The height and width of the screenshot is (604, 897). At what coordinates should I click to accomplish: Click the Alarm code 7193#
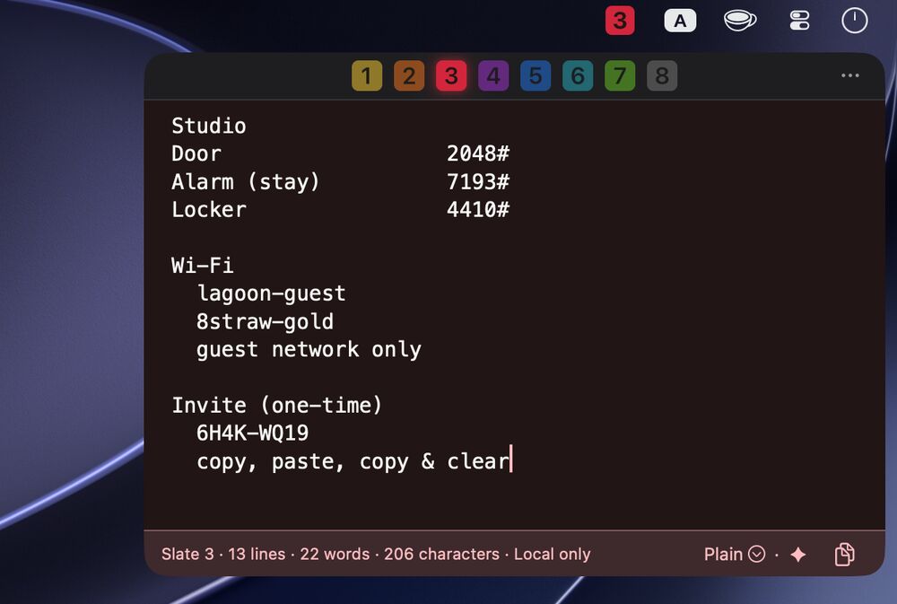pyautogui.click(x=478, y=181)
